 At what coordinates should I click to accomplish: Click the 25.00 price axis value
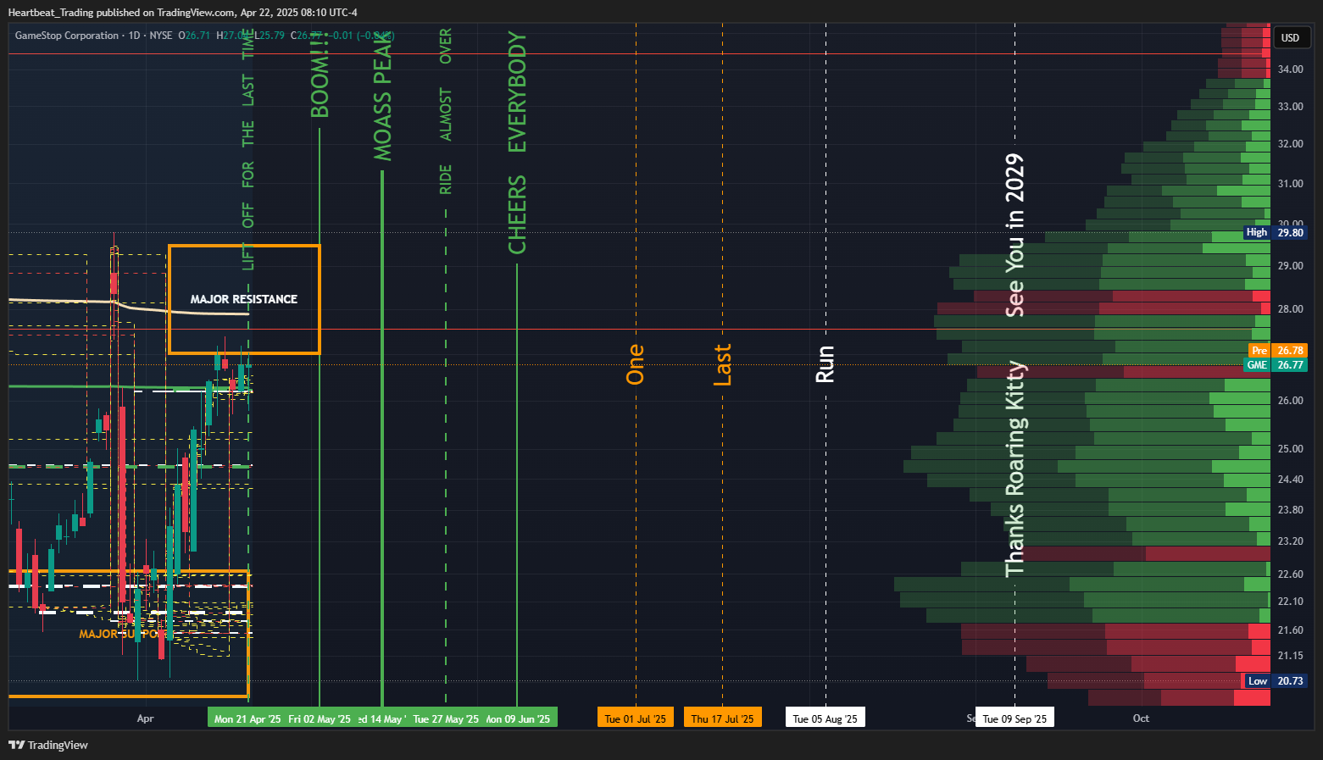1291,449
